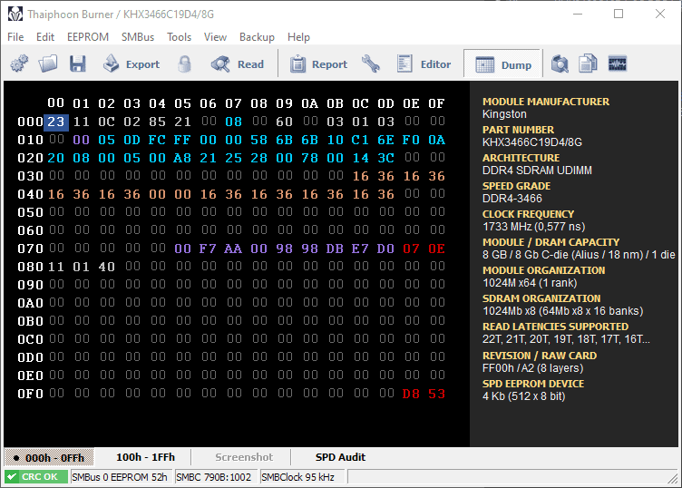Open a dump file with folder icon
The image size is (682, 488).
(x=48, y=63)
